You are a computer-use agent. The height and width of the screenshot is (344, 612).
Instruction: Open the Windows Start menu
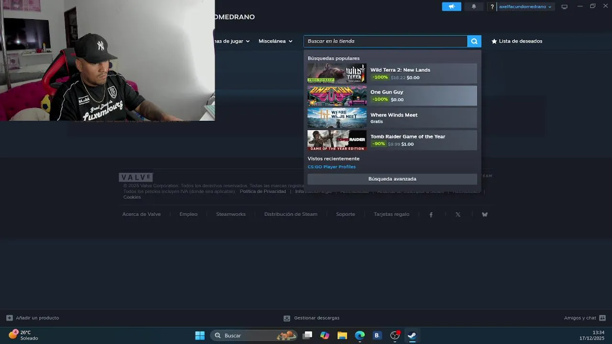tap(200, 335)
